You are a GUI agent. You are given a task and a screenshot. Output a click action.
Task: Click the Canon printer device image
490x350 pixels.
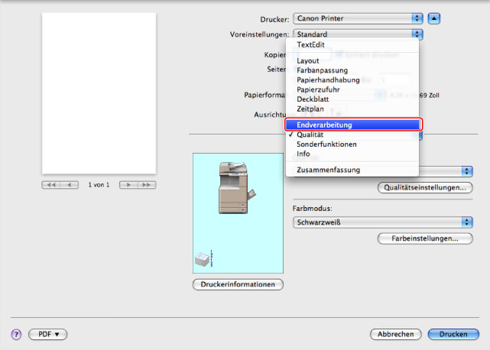(x=234, y=188)
